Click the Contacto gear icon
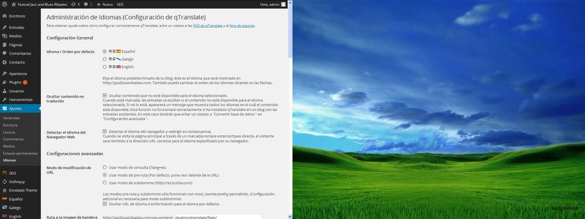This screenshot has width=585, height=219. coord(4,62)
